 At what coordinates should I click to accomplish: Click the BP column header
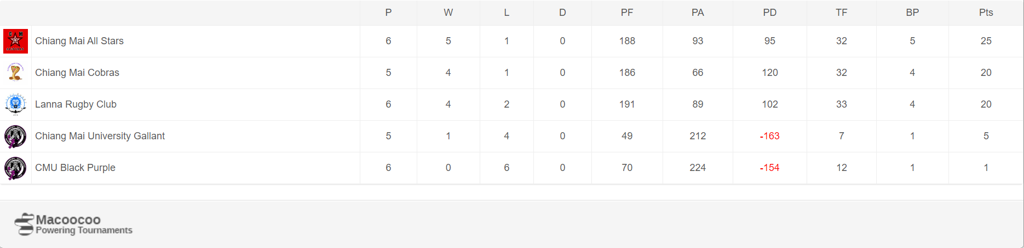912,13
